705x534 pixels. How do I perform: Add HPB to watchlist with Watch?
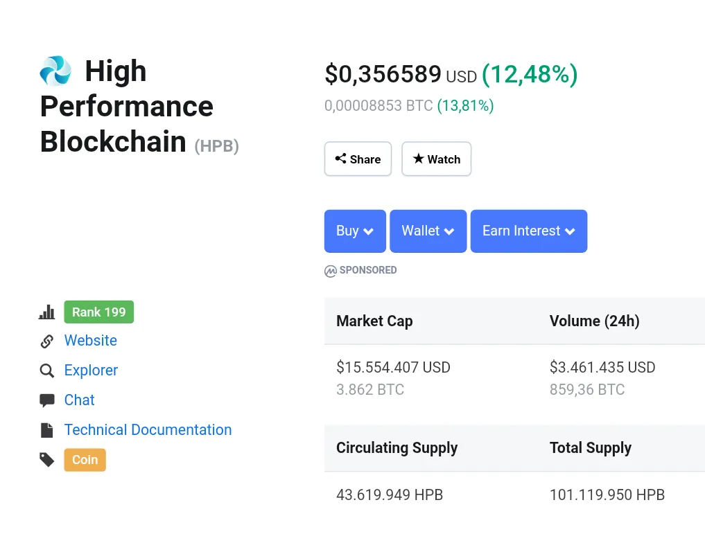pyautogui.click(x=436, y=159)
